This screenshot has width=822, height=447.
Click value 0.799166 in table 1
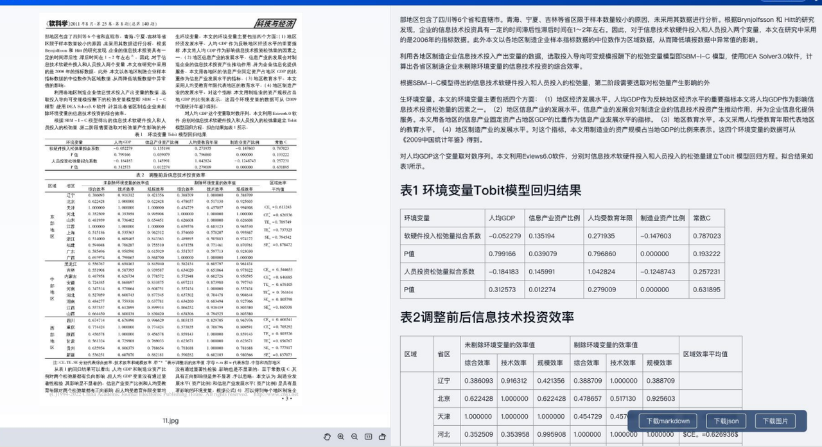tap(505, 254)
